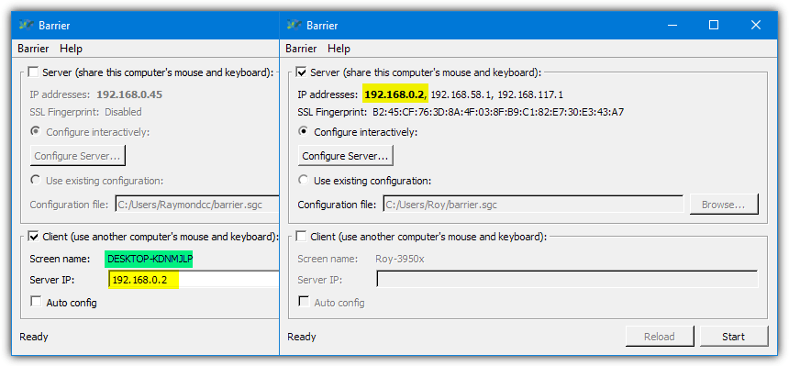
Task: Click Configure Server button in the right window
Action: coord(345,156)
